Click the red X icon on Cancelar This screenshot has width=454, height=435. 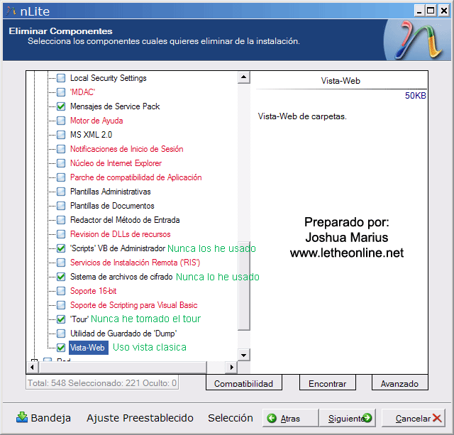click(437, 418)
